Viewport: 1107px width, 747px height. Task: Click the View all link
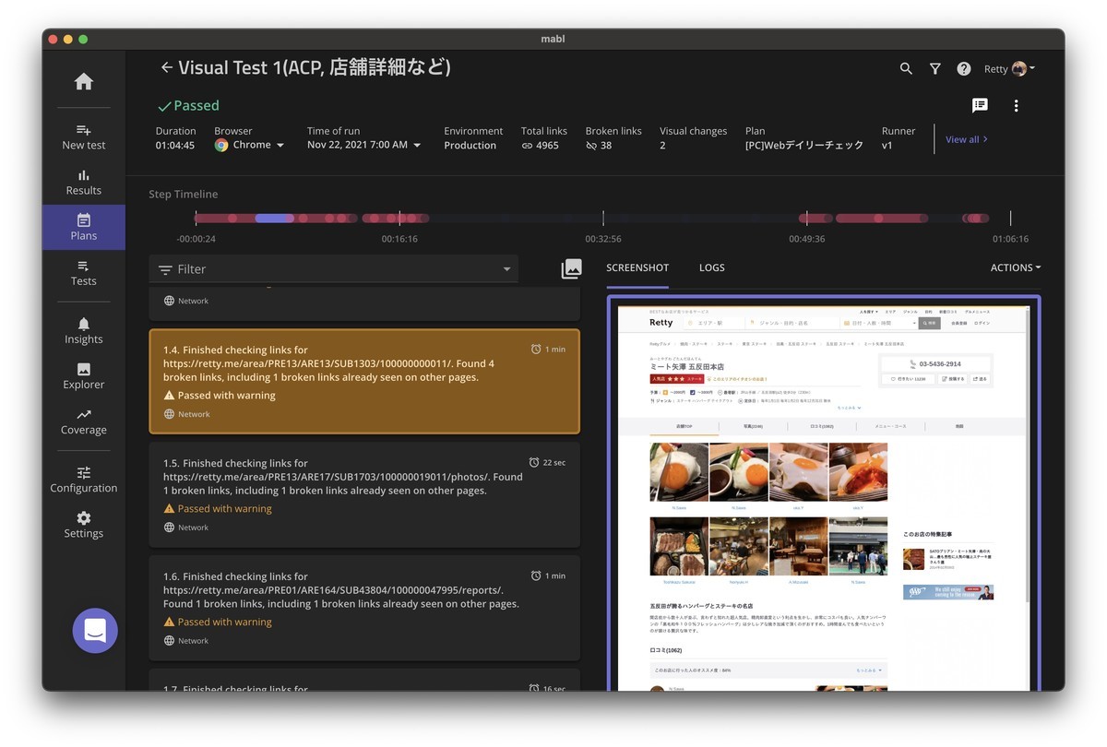[x=967, y=139]
